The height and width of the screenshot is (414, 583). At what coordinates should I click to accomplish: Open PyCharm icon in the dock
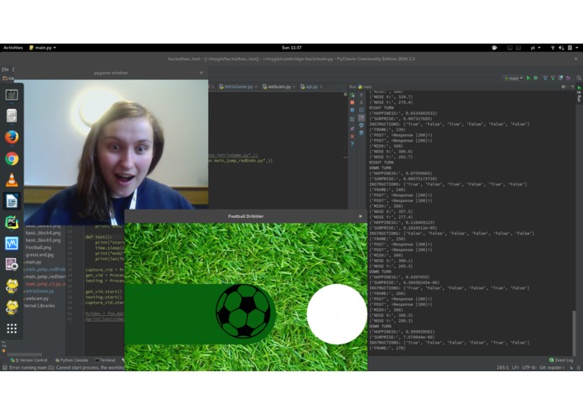coord(12,222)
